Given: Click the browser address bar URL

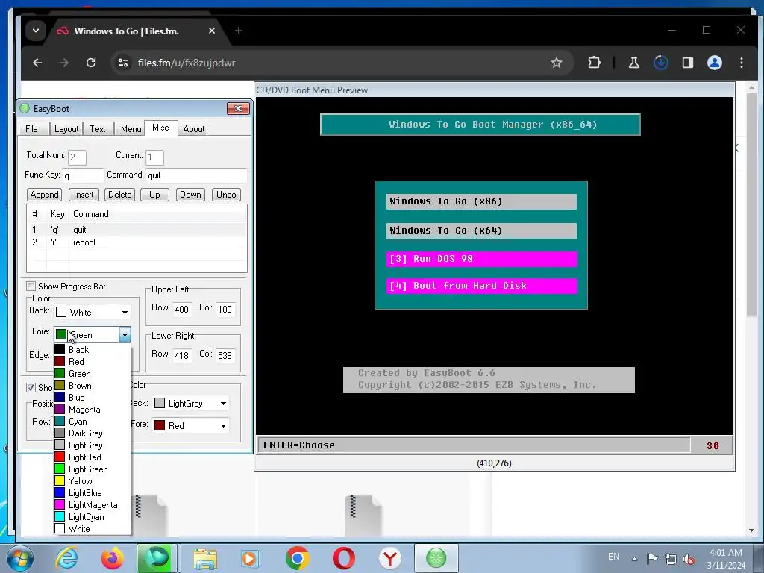Looking at the screenshot, I should point(187,63).
